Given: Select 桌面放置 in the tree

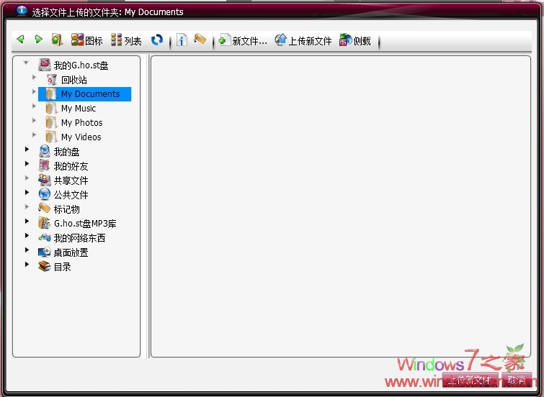Looking at the screenshot, I should [x=71, y=252].
